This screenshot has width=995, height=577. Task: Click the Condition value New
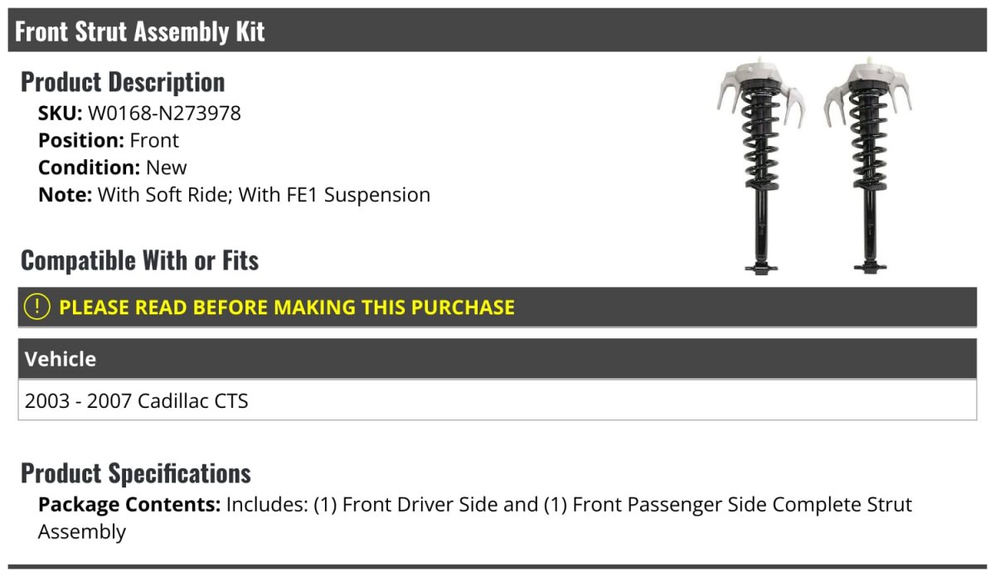tap(167, 167)
